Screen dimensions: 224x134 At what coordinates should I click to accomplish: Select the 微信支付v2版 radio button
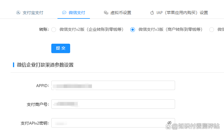(x=54, y=29)
